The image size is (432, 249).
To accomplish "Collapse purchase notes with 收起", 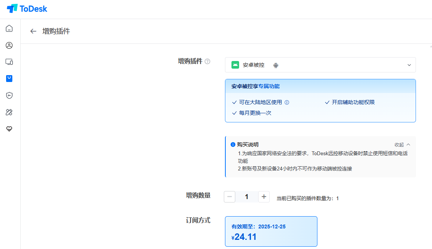I will [402, 145].
